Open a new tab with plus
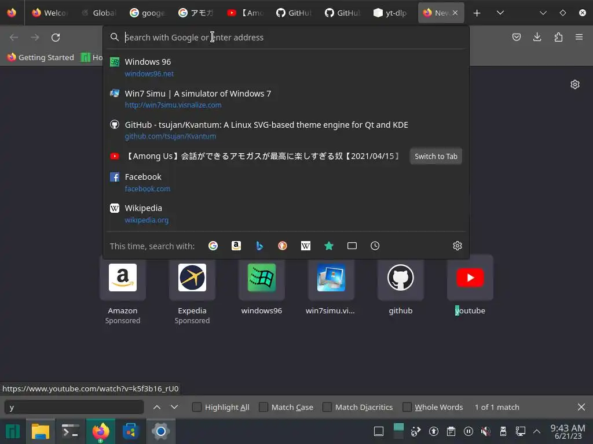The height and width of the screenshot is (444, 593). click(x=477, y=13)
